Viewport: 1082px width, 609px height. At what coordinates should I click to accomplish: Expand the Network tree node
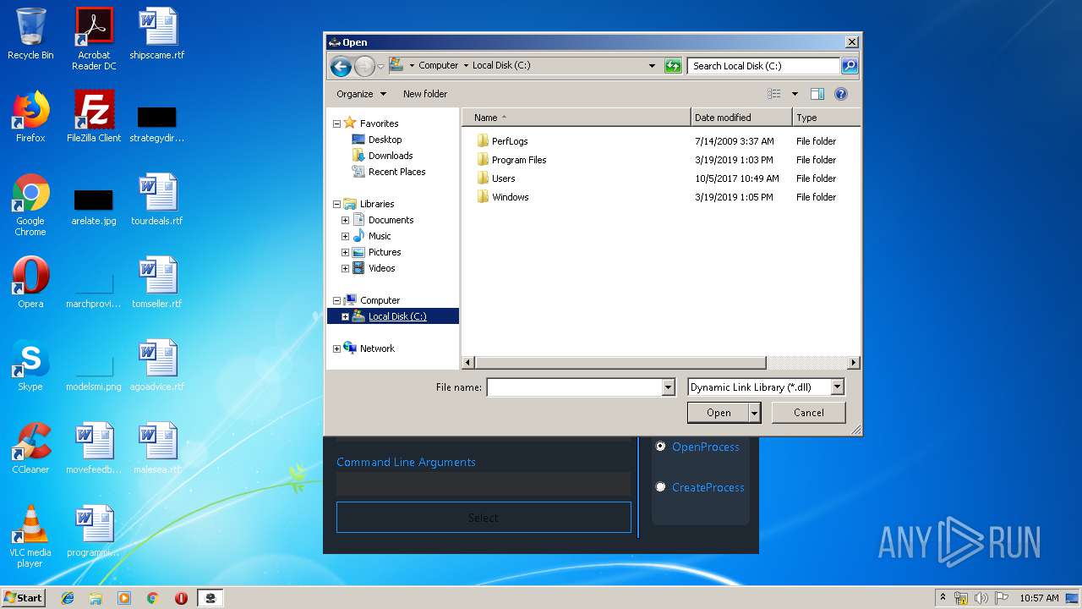[x=336, y=348]
